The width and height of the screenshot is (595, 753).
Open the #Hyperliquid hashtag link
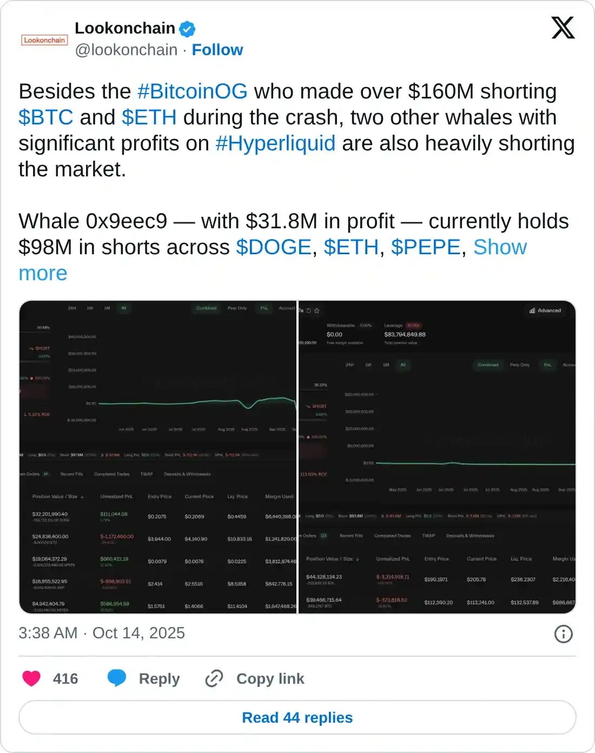275,143
